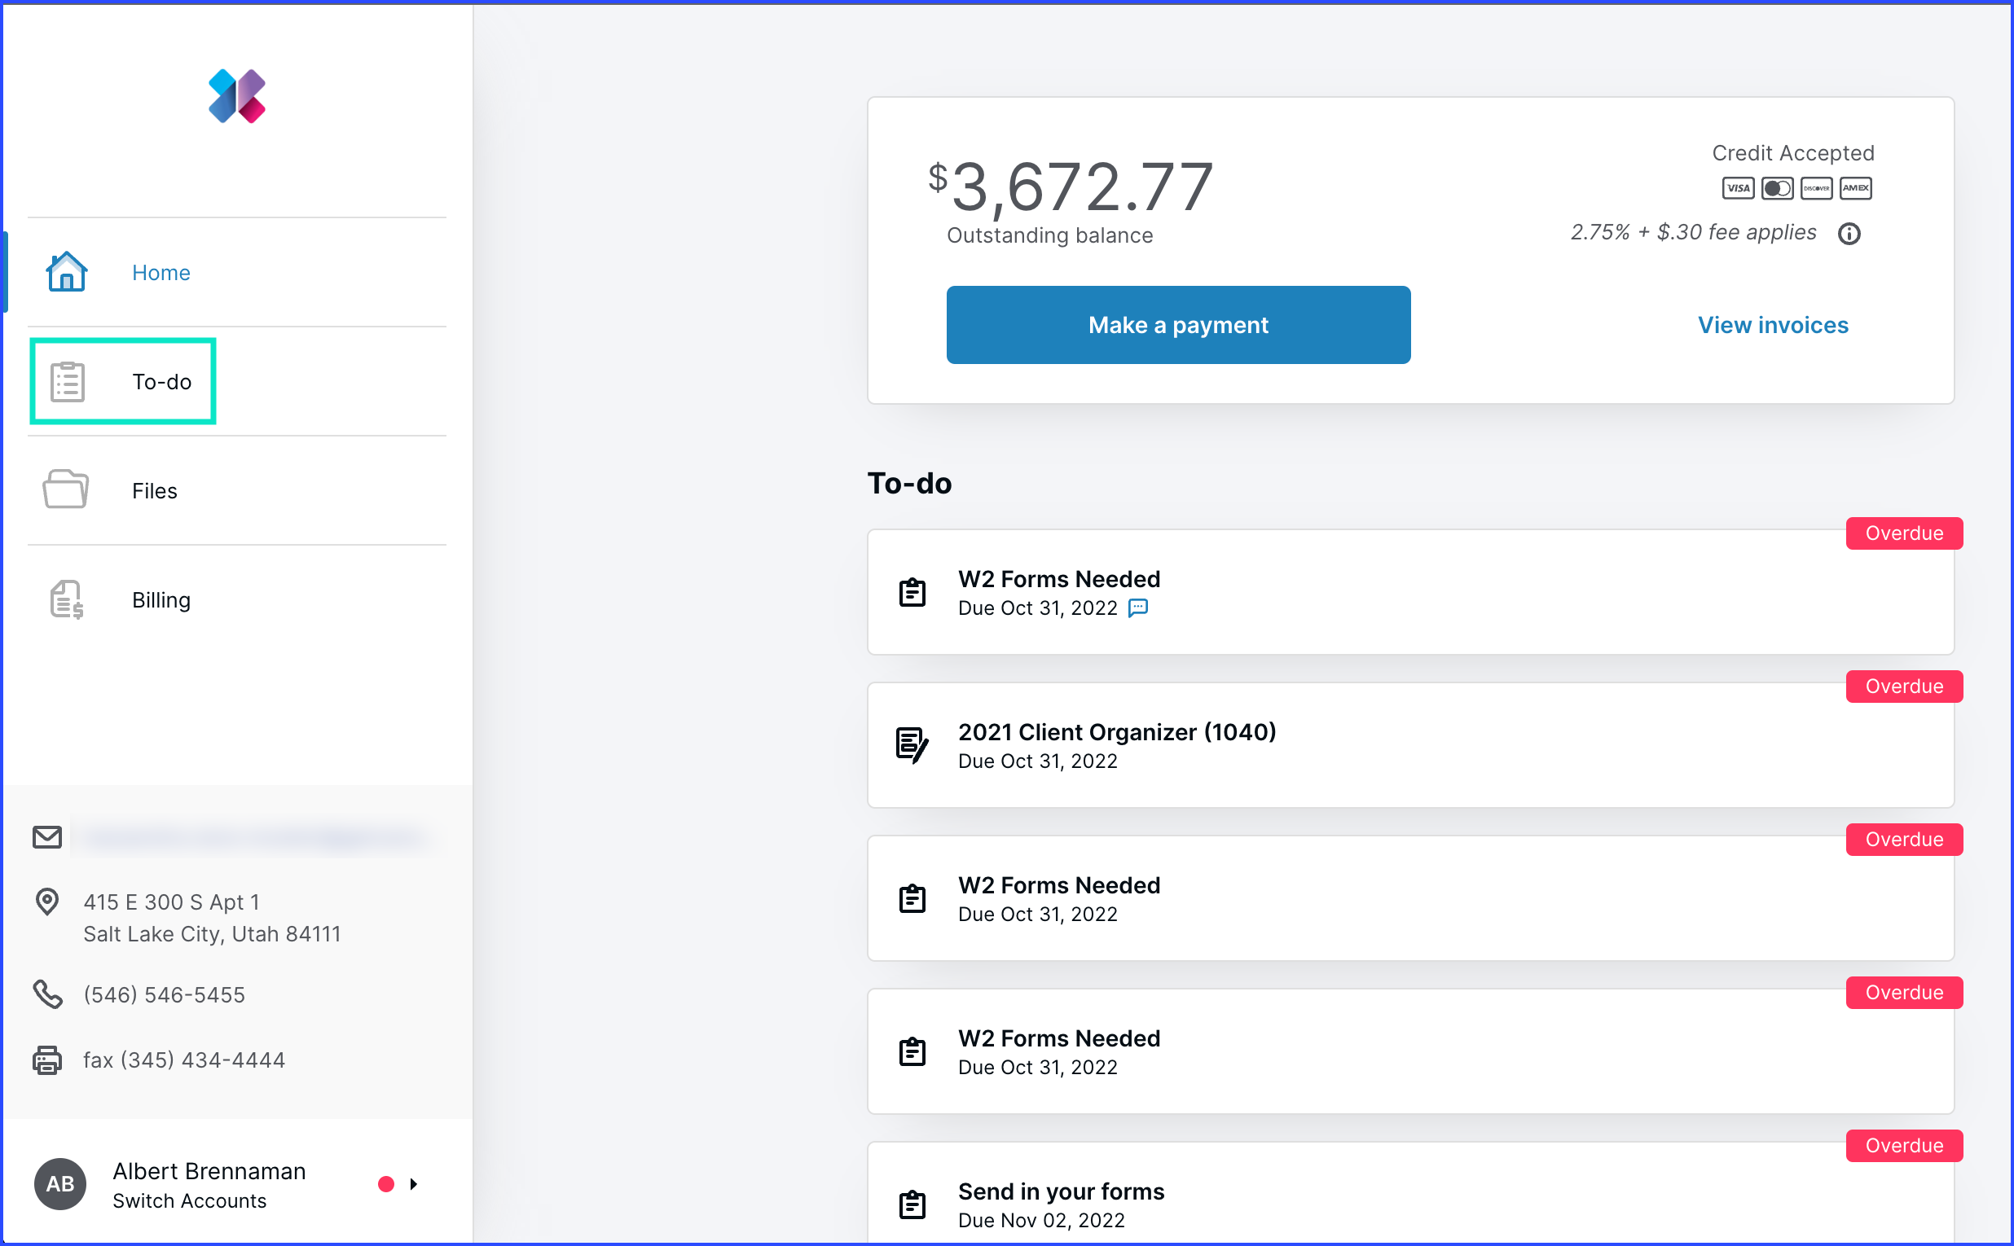
Task: Click the phone icon next to (546) 546-5455
Action: pos(48,994)
